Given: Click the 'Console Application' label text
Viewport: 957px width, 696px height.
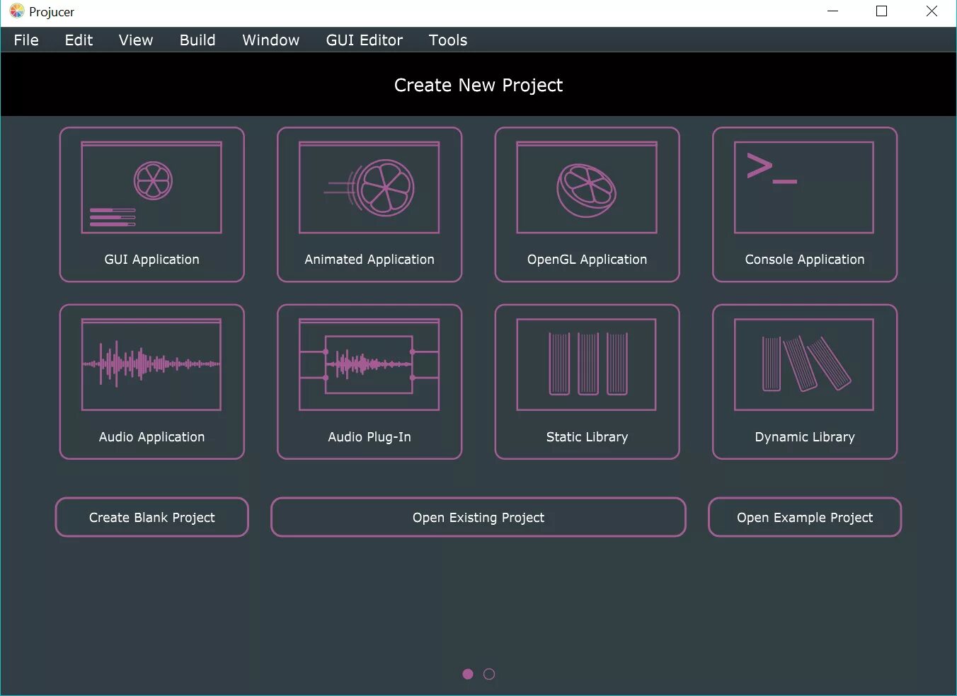Looking at the screenshot, I should [805, 260].
